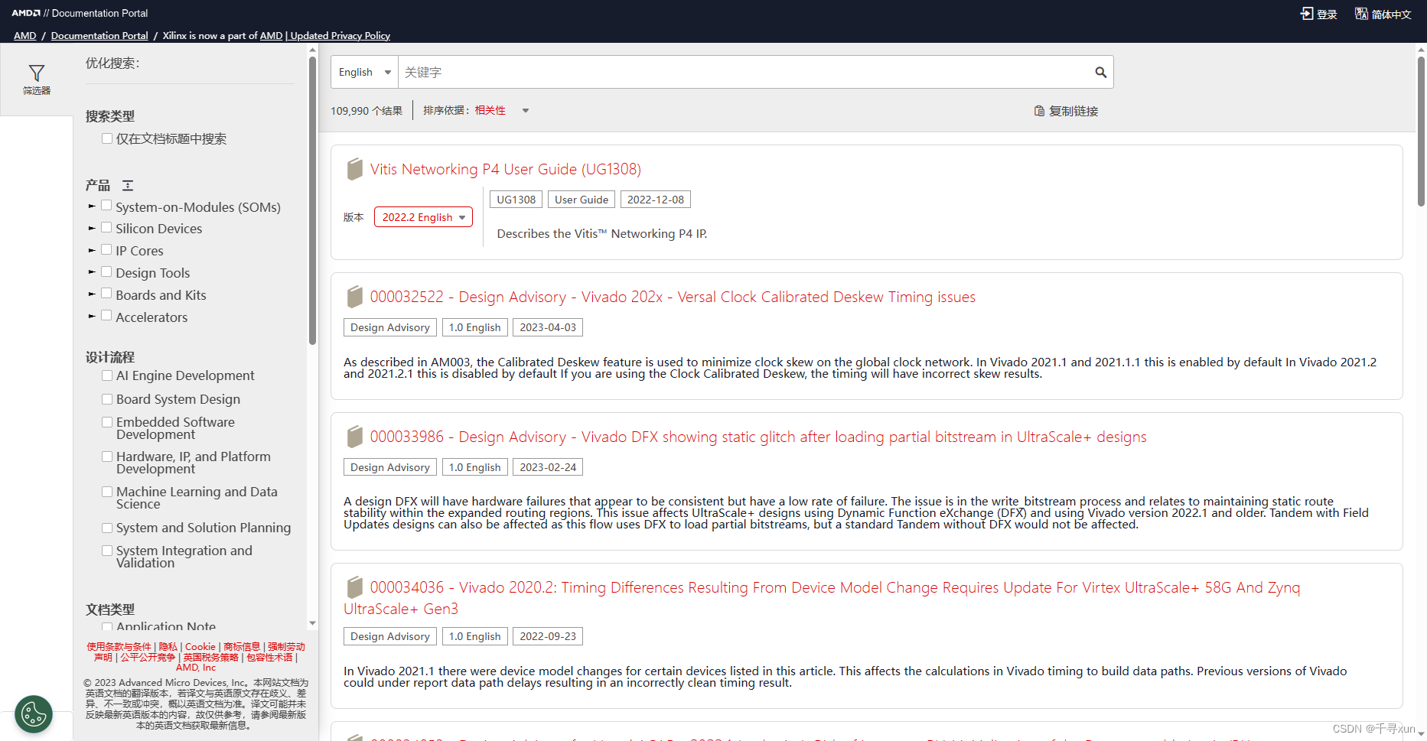Enable the Accelerators checkbox
The width and height of the screenshot is (1427, 741).
106,316
